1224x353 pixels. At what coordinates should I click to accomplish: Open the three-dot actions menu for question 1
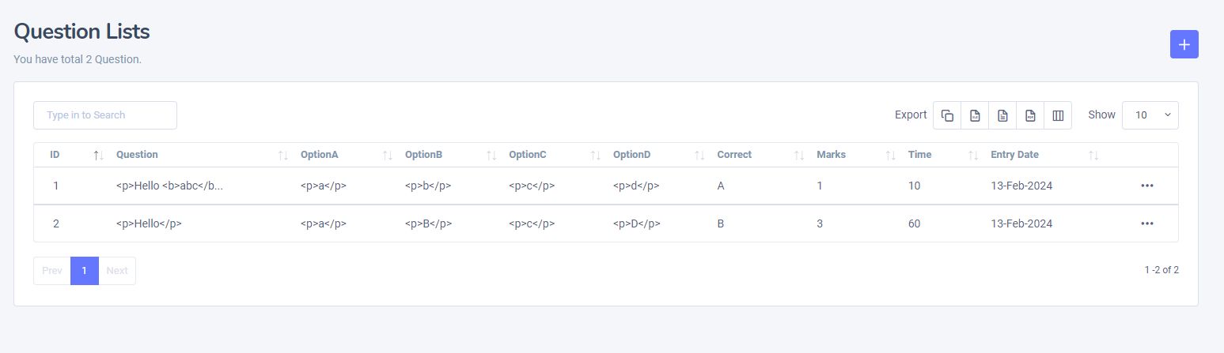(1147, 186)
